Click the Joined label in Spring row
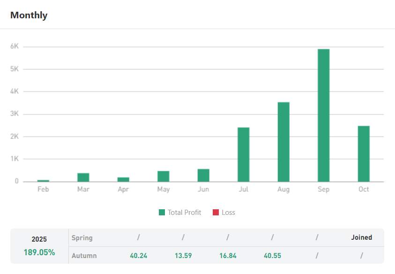The width and height of the screenshot is (395, 274). coord(361,237)
